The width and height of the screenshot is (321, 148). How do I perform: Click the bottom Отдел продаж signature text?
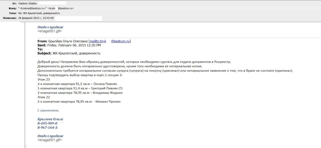50,136
